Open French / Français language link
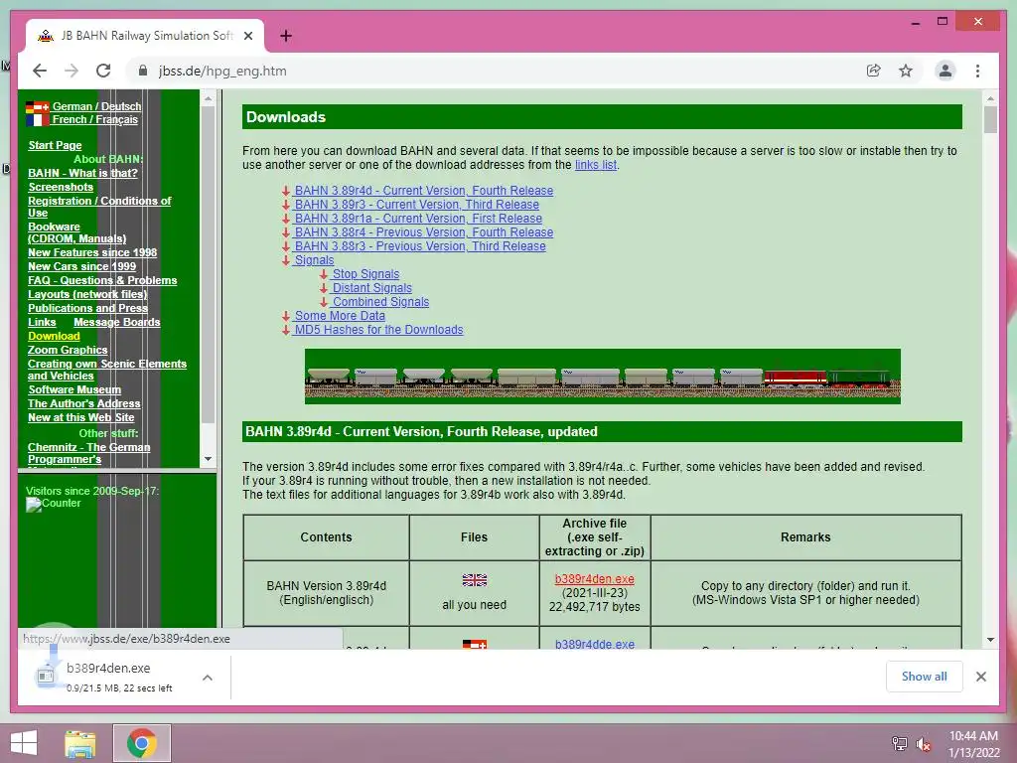Image resolution: width=1017 pixels, height=763 pixels. coord(94,119)
